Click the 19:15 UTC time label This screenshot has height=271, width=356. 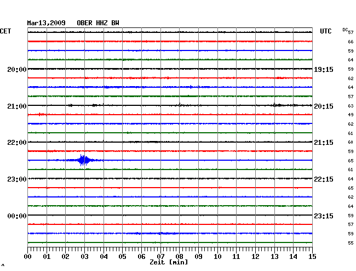tap(324, 70)
